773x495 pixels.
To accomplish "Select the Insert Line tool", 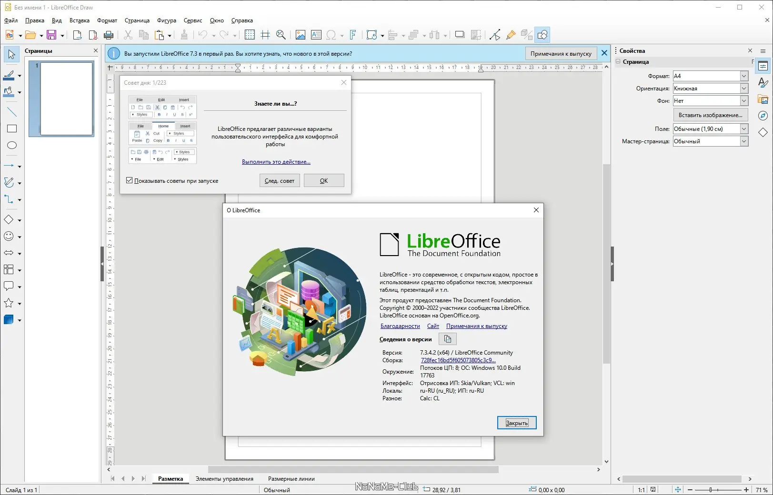I will coord(11,112).
